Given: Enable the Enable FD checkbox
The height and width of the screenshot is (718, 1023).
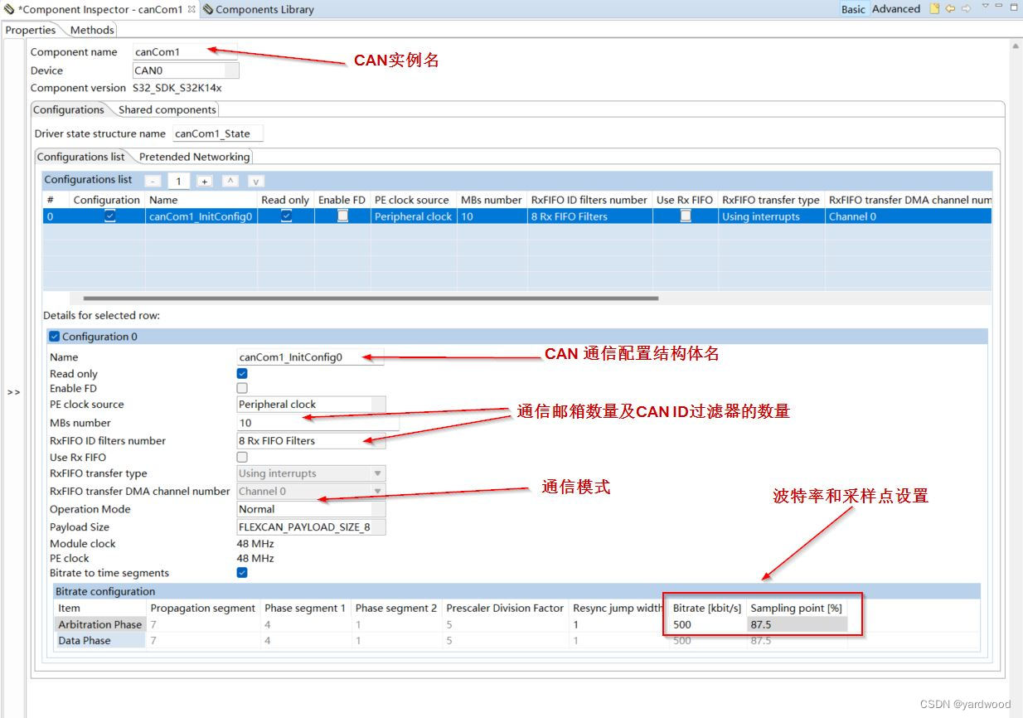Looking at the screenshot, I should 241,389.
